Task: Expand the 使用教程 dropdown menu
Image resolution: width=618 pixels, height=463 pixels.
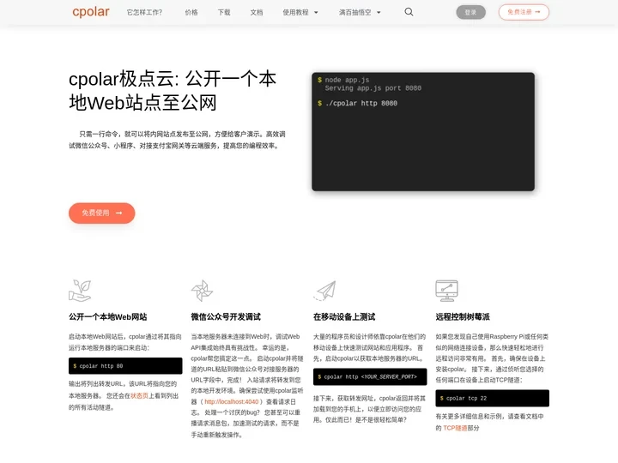Action: pos(300,12)
